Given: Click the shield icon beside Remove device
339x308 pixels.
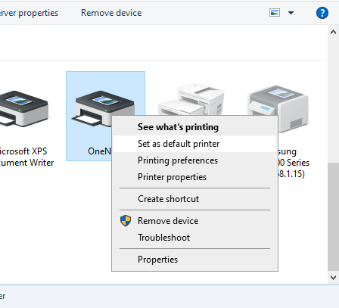Looking at the screenshot, I should click(126, 221).
